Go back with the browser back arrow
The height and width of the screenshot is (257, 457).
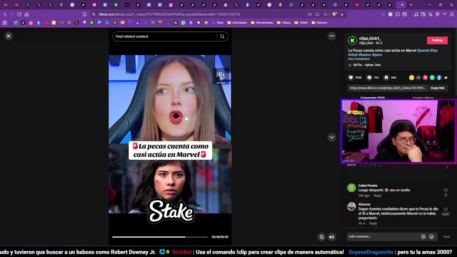[5, 14]
